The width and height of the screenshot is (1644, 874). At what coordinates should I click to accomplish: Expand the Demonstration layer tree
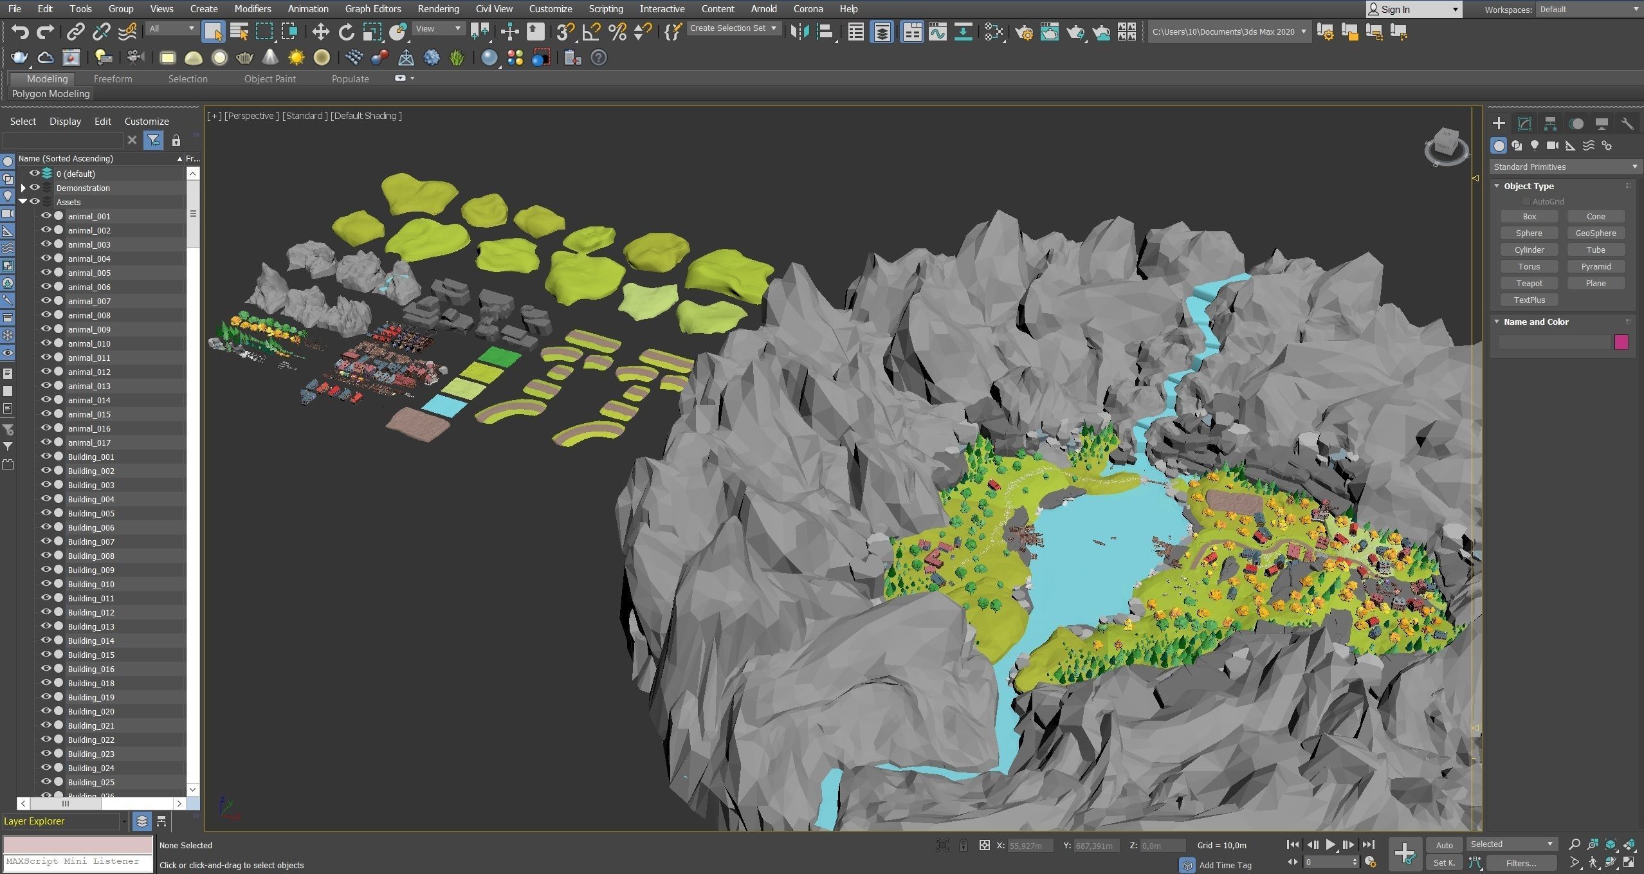pos(23,188)
